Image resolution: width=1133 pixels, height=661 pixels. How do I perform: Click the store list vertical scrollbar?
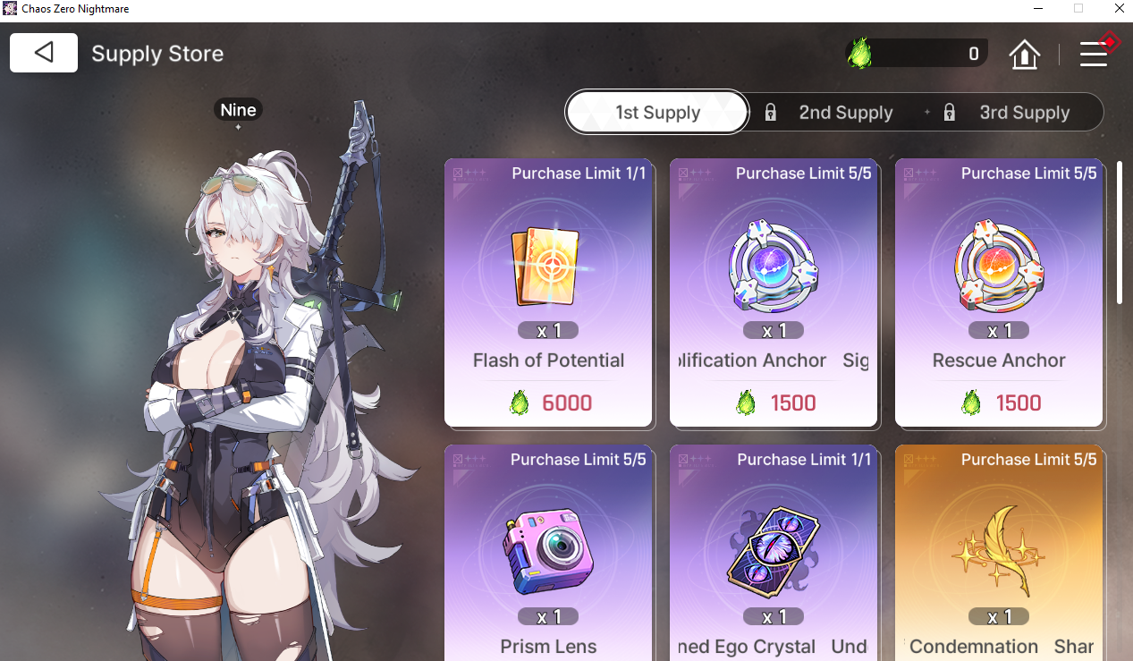point(1120,233)
